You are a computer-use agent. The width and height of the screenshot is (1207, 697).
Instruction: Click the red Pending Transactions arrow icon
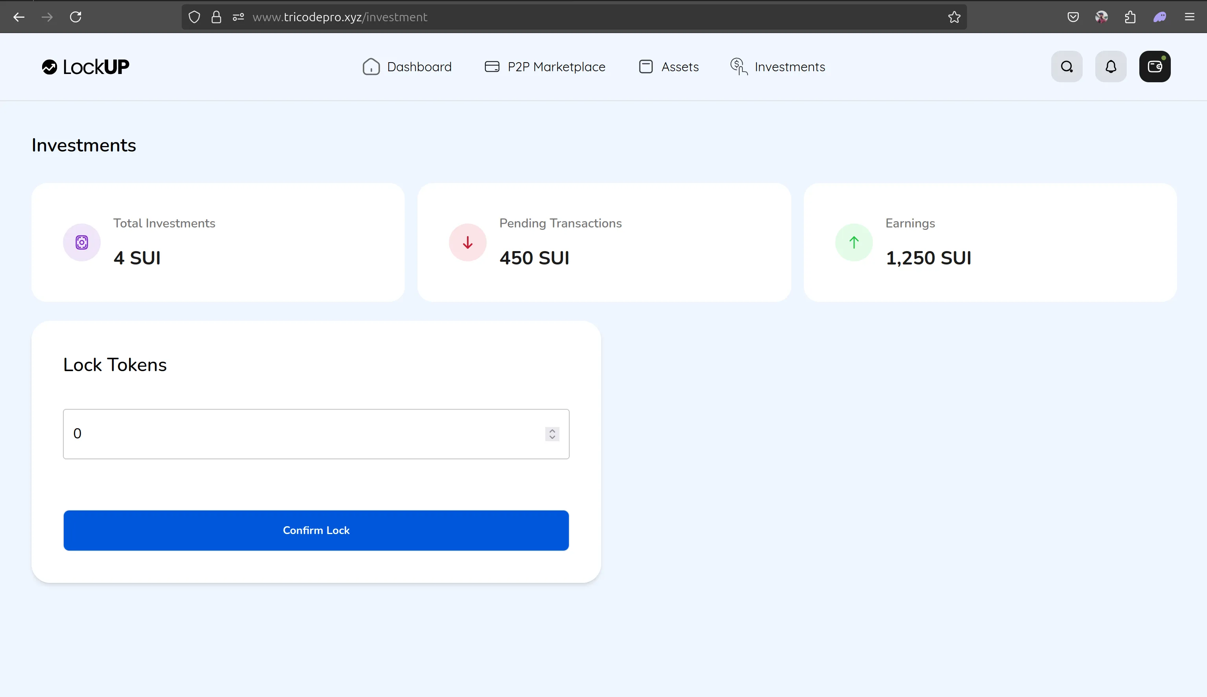click(467, 242)
